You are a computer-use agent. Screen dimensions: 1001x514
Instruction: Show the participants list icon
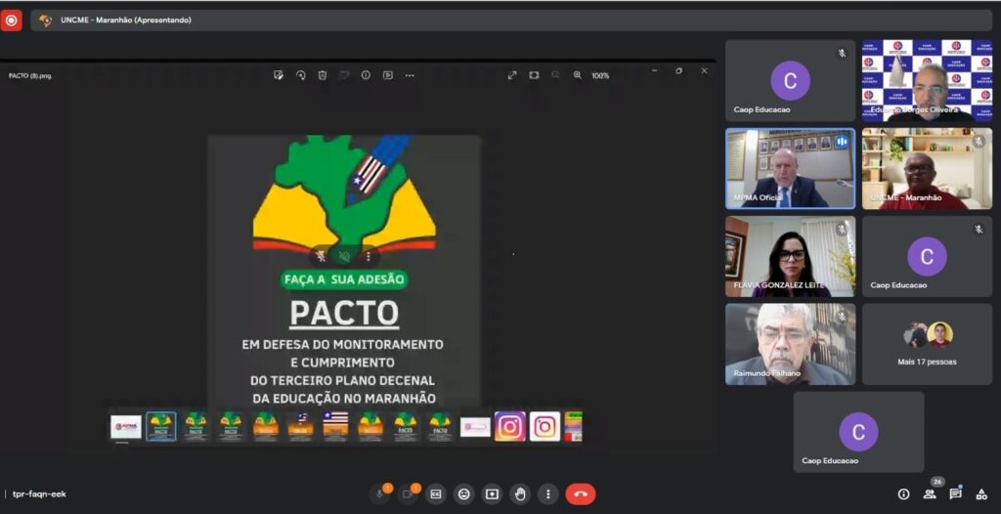930,494
